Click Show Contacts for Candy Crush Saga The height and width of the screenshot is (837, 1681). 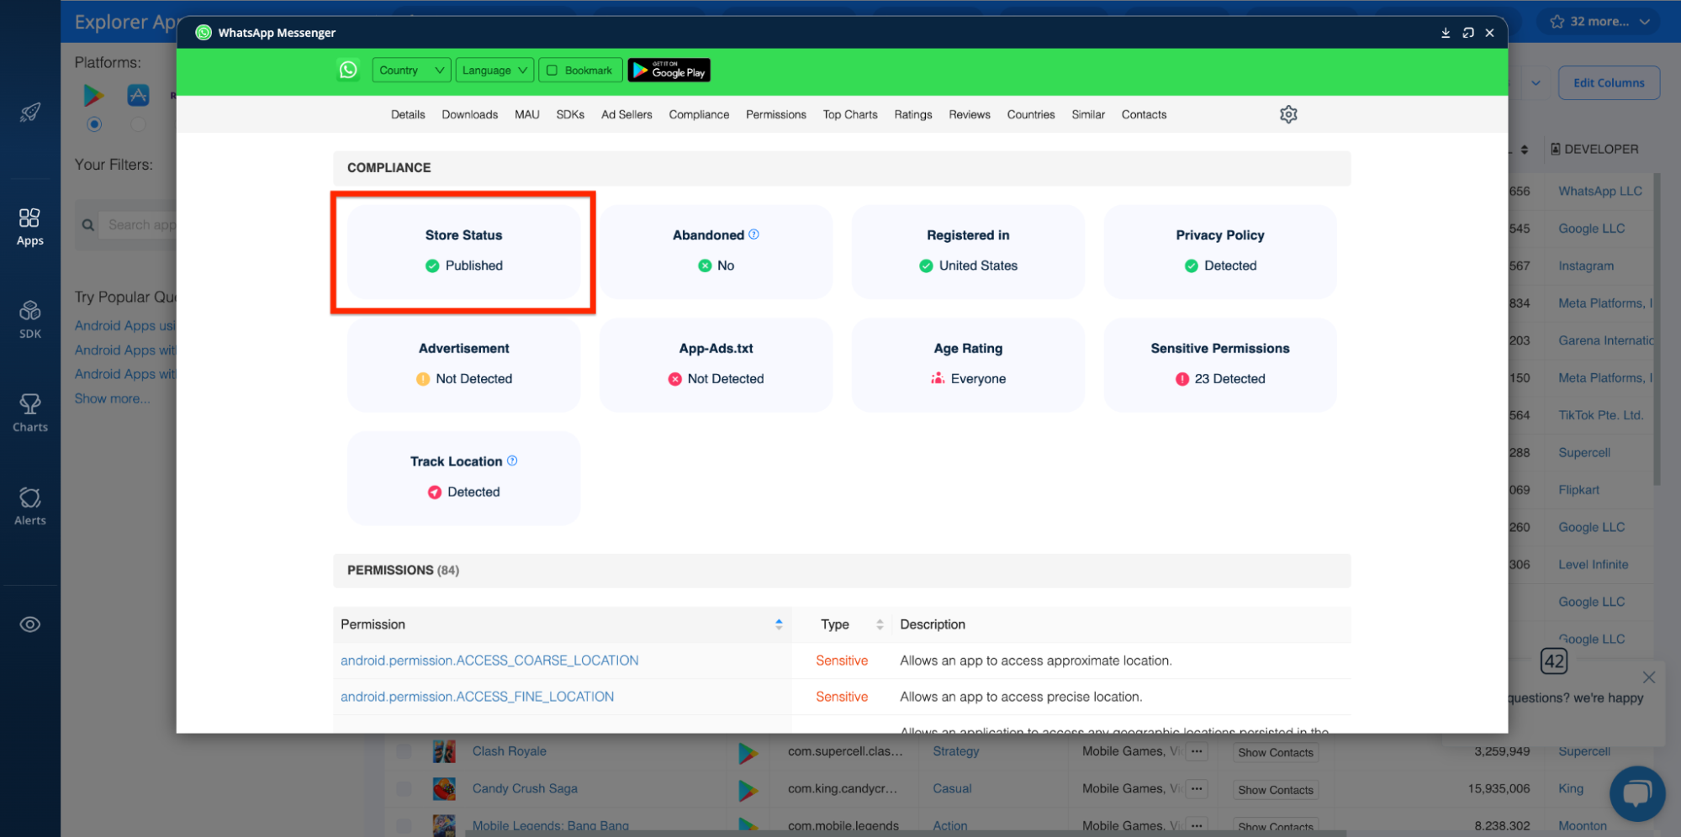tap(1275, 790)
